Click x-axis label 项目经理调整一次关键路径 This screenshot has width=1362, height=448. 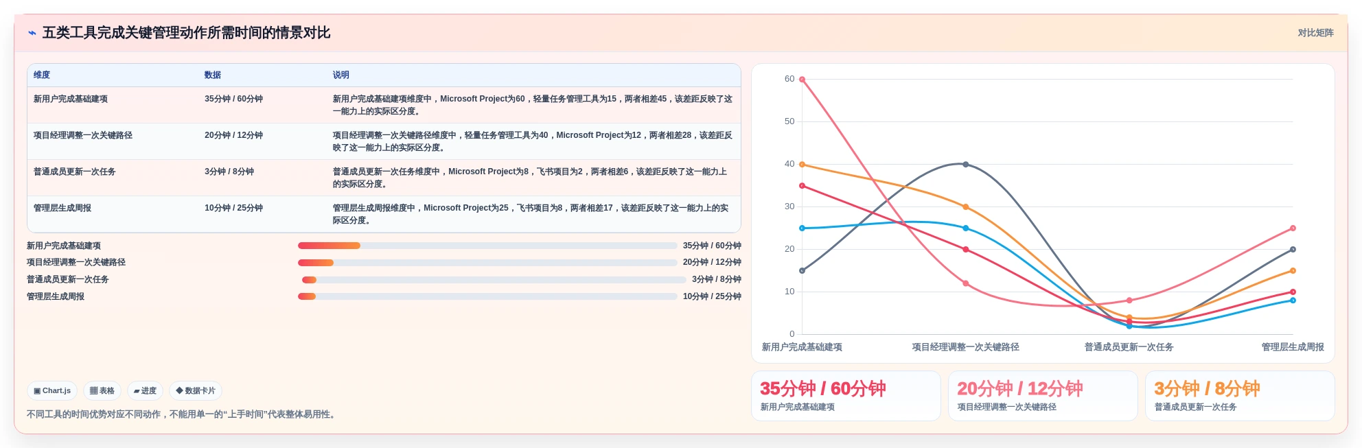(966, 347)
